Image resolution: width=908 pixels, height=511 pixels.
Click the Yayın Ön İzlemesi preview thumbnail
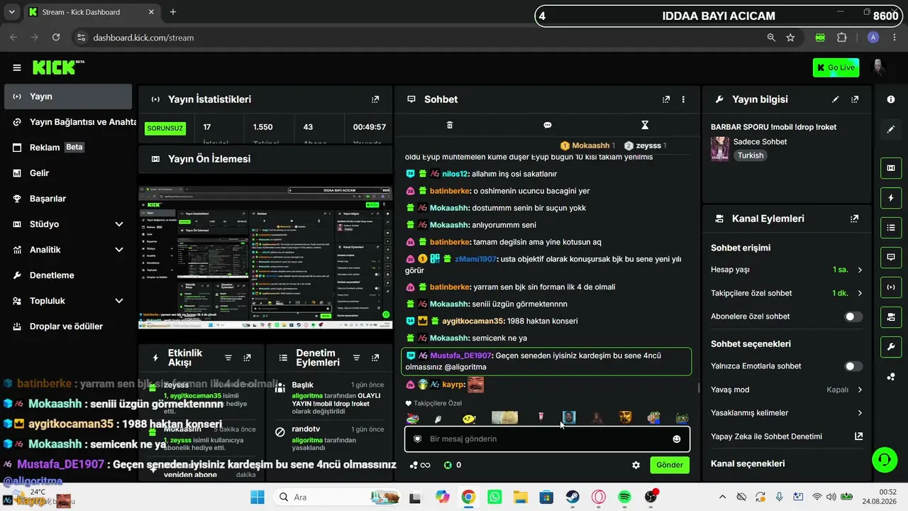tap(265, 258)
